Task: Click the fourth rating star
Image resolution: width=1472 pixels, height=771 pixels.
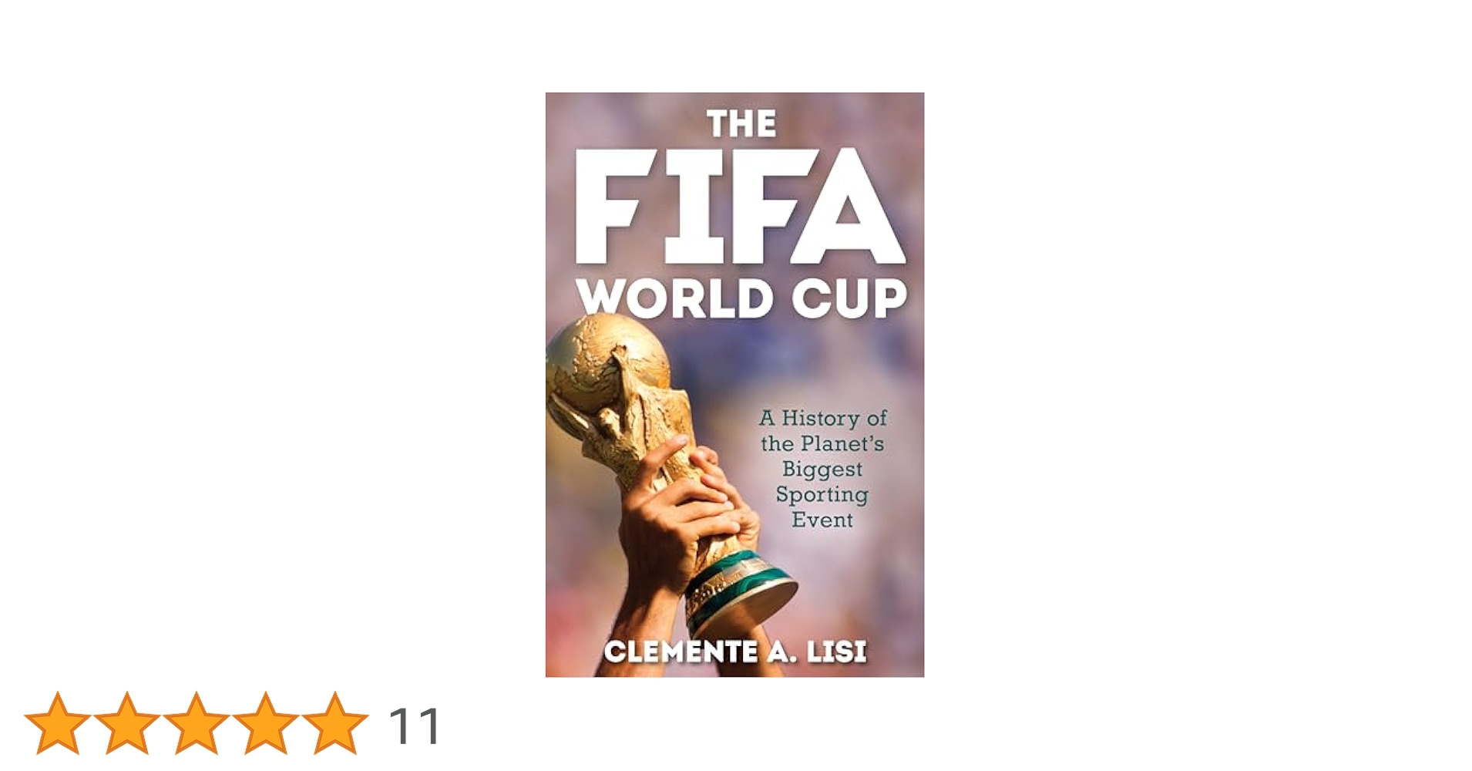Action: point(265,723)
